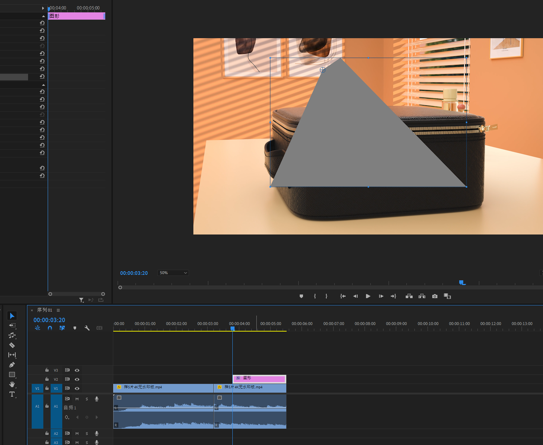
Task: Hide the V2 track output
Action: click(77, 379)
